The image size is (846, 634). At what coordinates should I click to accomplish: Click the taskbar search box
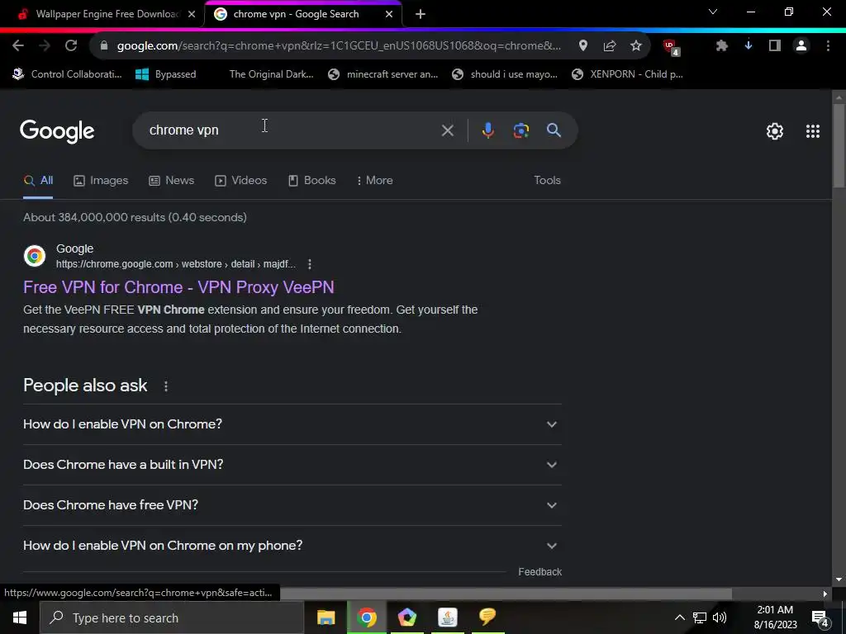[x=172, y=617]
